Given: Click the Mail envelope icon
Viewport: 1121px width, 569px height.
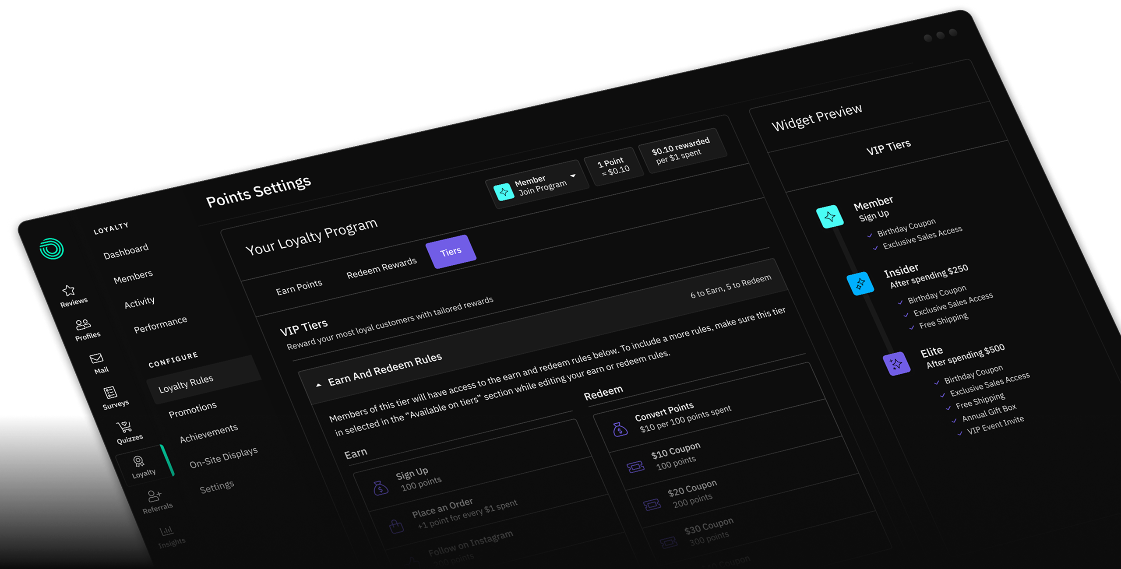Looking at the screenshot, I should point(96,358).
